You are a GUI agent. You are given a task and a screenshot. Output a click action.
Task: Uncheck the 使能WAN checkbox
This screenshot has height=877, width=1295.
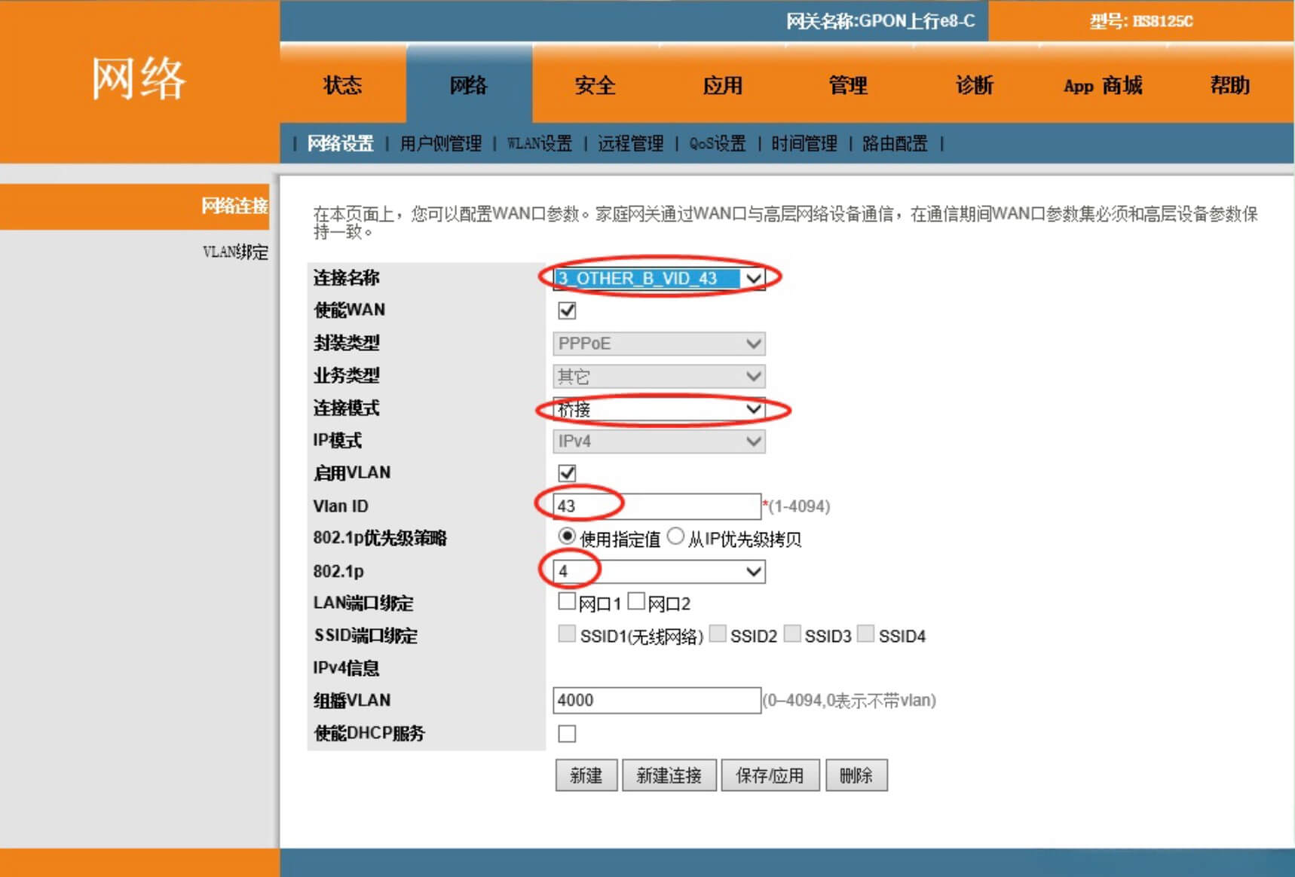point(567,310)
